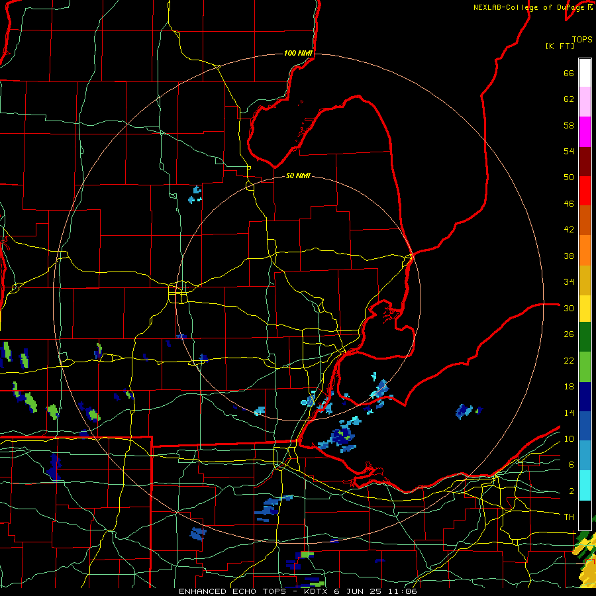596x596 pixels.
Task: Click the TH threshold label on the scale
Action: (x=569, y=517)
